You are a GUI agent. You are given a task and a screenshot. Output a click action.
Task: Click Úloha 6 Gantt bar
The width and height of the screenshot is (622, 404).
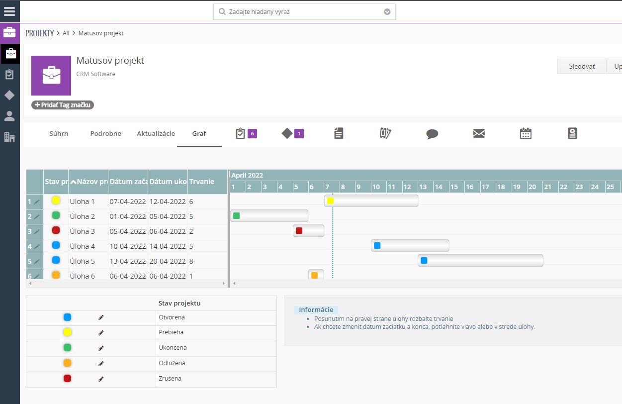(316, 274)
